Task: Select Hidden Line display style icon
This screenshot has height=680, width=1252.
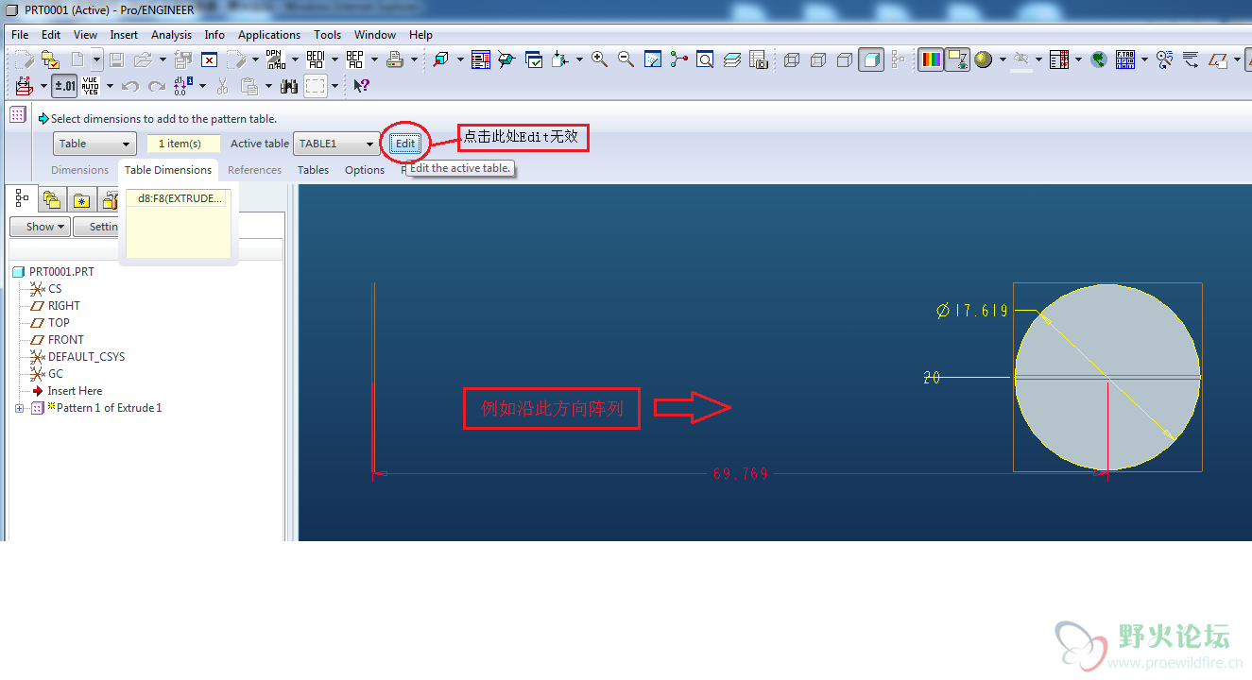Action: [818, 59]
